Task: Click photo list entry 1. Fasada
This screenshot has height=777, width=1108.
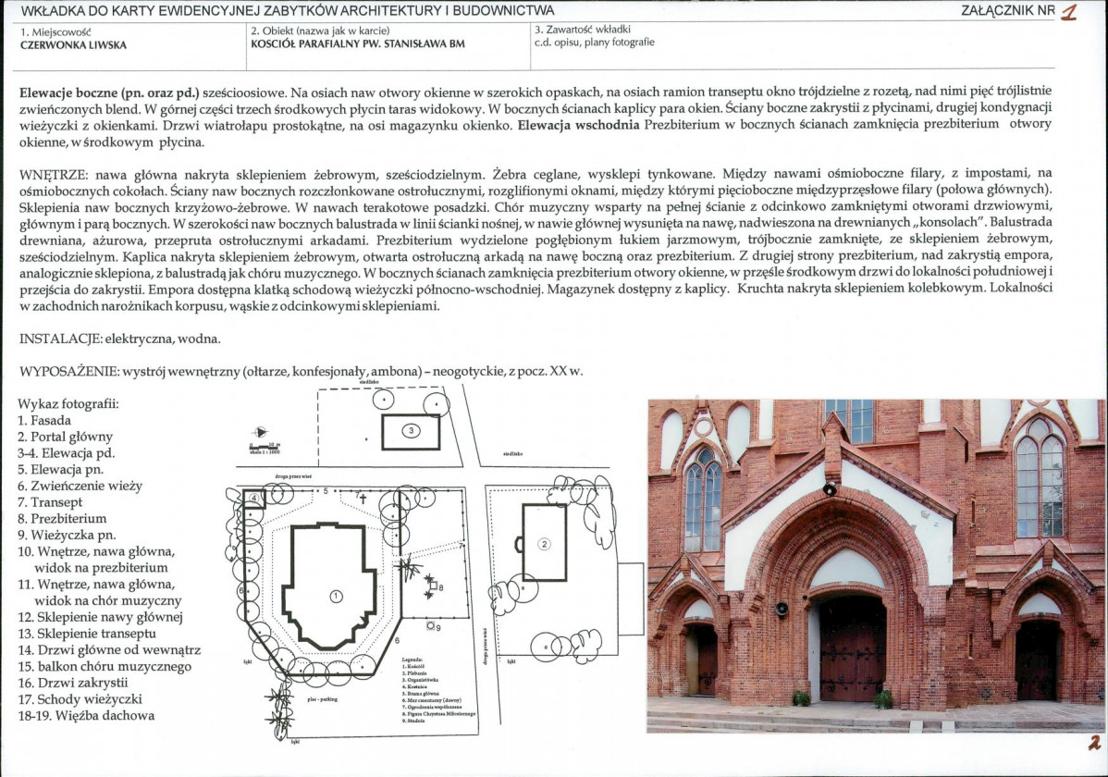Action: click(x=44, y=420)
